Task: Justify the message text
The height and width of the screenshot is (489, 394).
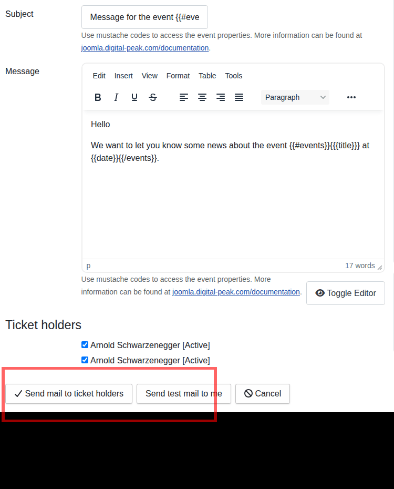Action: coord(239,97)
